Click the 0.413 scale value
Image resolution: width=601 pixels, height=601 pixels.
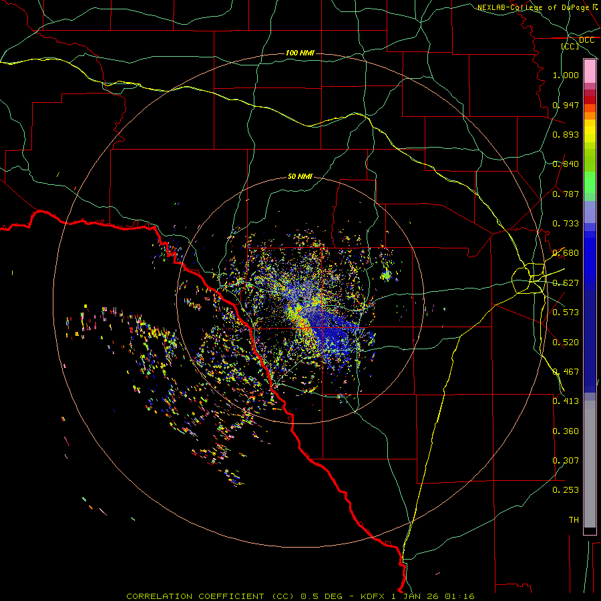point(566,401)
